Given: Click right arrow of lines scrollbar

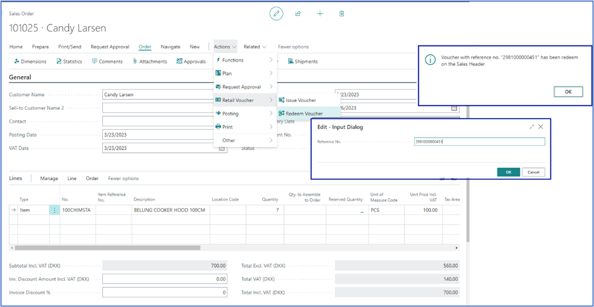Looking at the screenshot, I should point(457,248).
